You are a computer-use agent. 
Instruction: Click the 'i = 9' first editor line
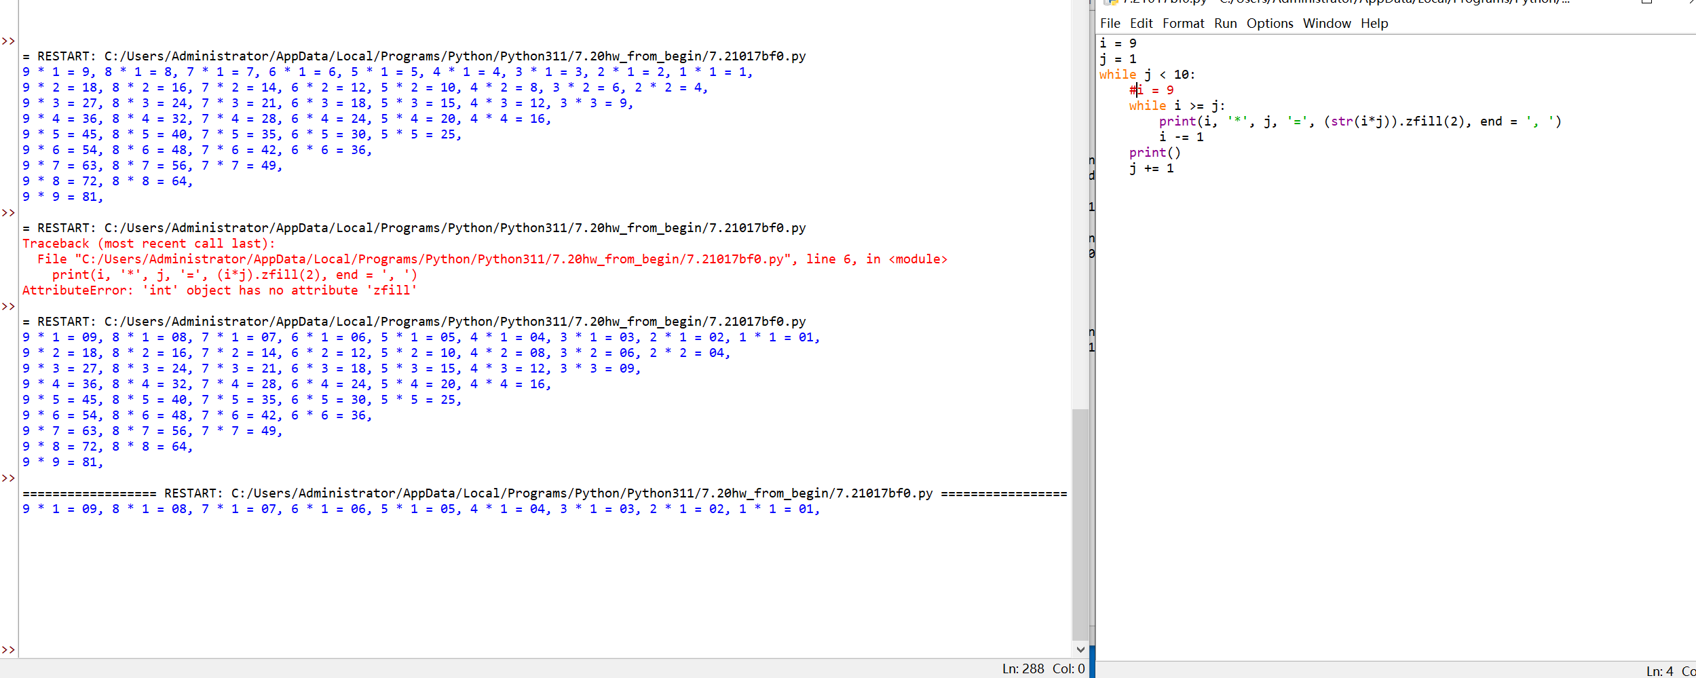[x=1118, y=43]
